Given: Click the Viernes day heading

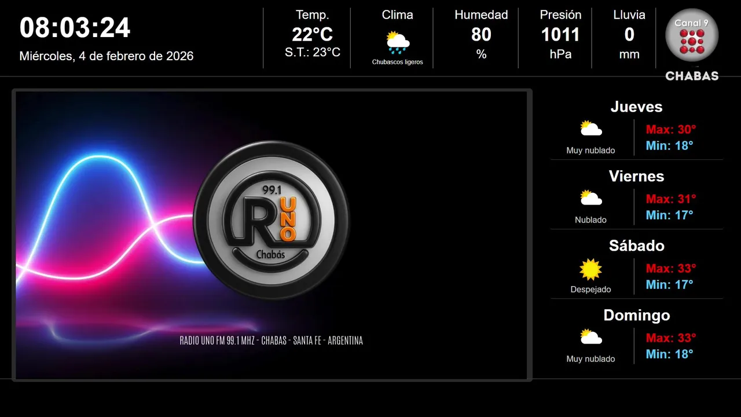Looking at the screenshot, I should point(637,176).
